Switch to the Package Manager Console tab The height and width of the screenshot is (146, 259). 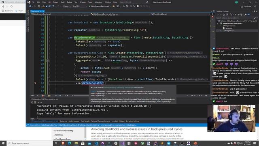tap(100, 121)
